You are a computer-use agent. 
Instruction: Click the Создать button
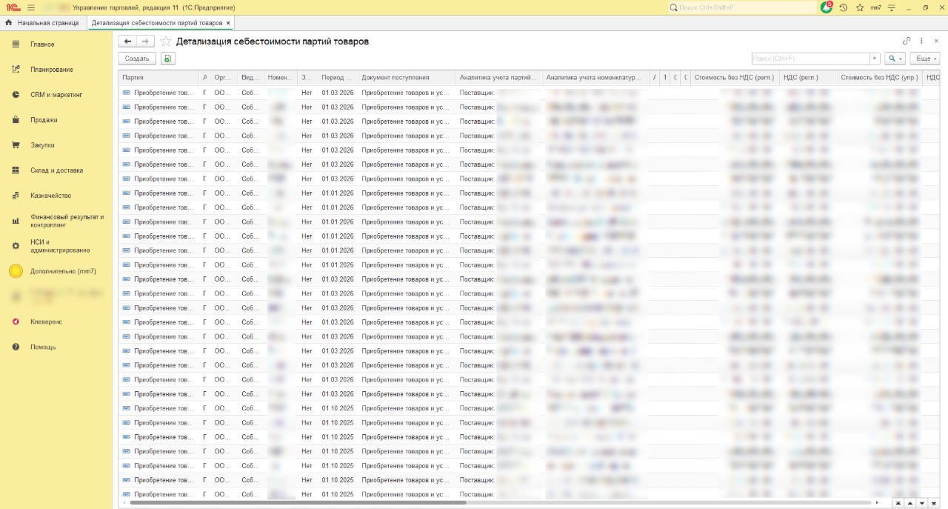pyautogui.click(x=137, y=59)
